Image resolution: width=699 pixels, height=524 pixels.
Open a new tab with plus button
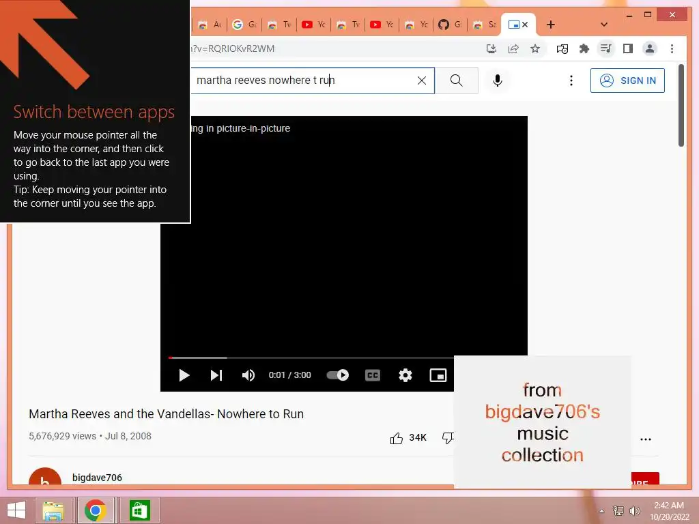pos(551,25)
